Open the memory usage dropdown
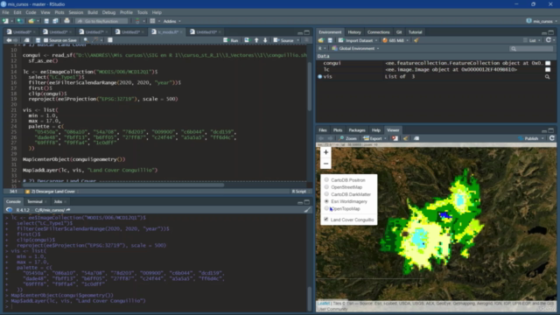560x315 pixels. click(x=395, y=40)
